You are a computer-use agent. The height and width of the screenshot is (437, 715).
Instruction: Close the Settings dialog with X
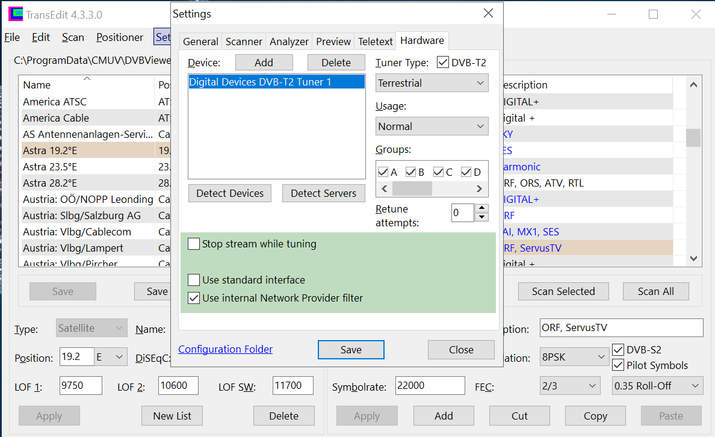click(488, 13)
